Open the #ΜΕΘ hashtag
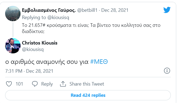180x103 pixels. tap(99, 62)
